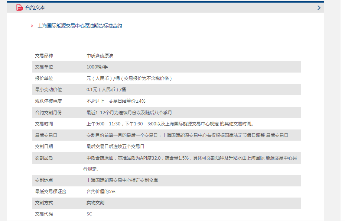Click the 交割地点 label

point(44,180)
